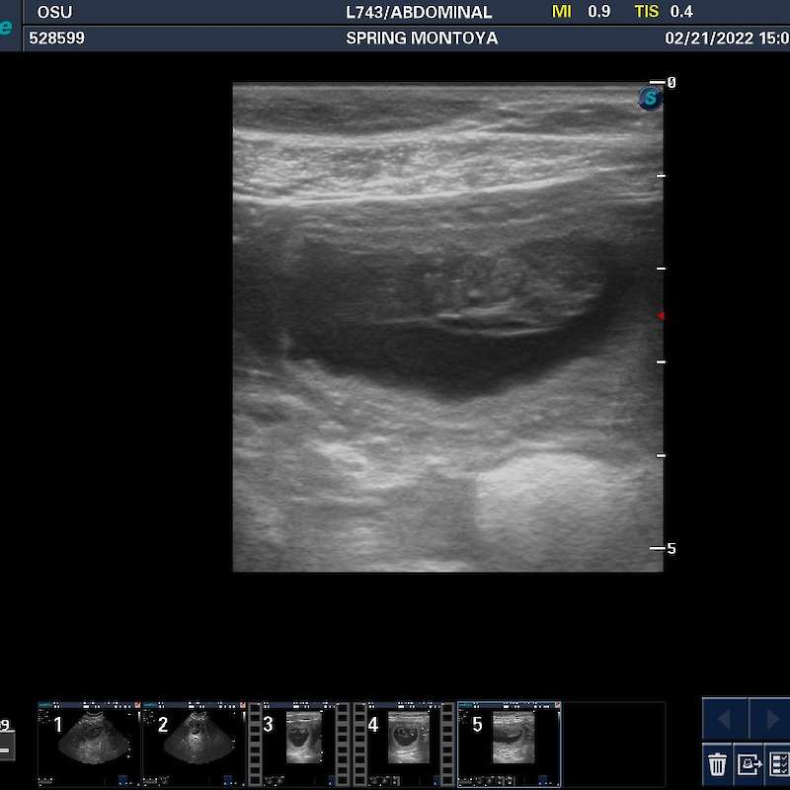Click the trash delete icon
Image resolution: width=790 pixels, height=790 pixels.
pos(718,763)
